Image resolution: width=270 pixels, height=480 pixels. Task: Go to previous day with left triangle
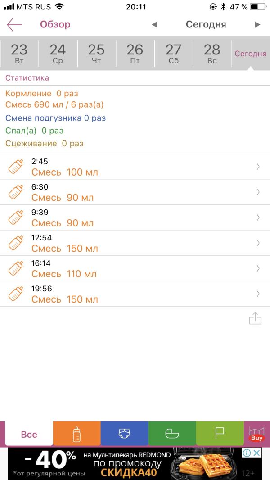pyautogui.click(x=155, y=24)
